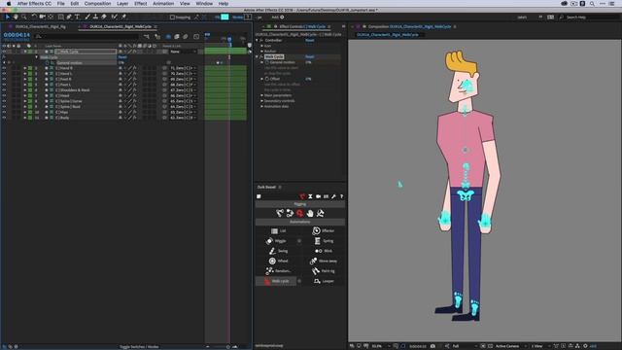Open Duik animation hourglass icon

pos(310,196)
